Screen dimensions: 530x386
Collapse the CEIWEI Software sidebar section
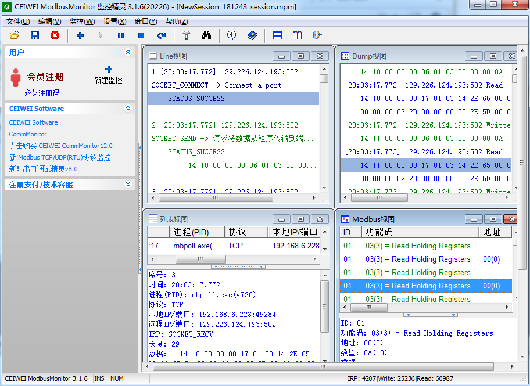tap(128, 109)
